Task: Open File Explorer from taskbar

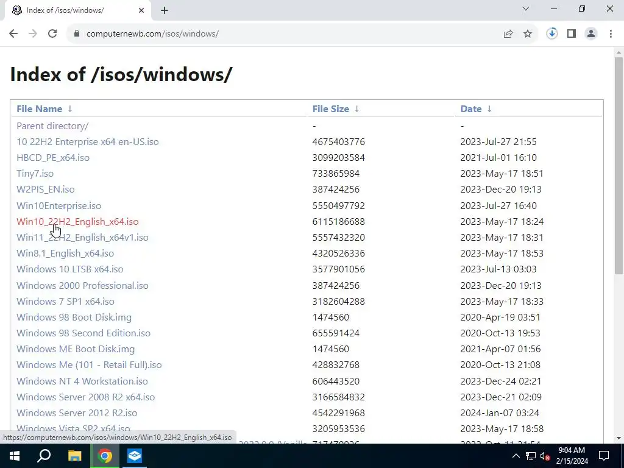Action: tap(74, 456)
